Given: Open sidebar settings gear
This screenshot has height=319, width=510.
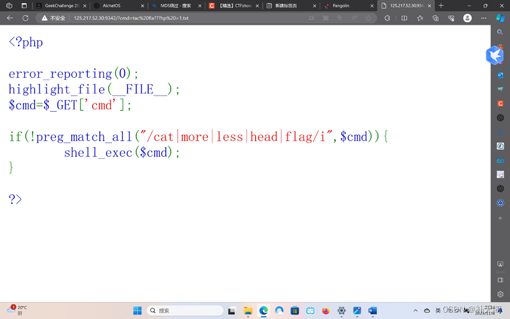Looking at the screenshot, I should click(500, 294).
